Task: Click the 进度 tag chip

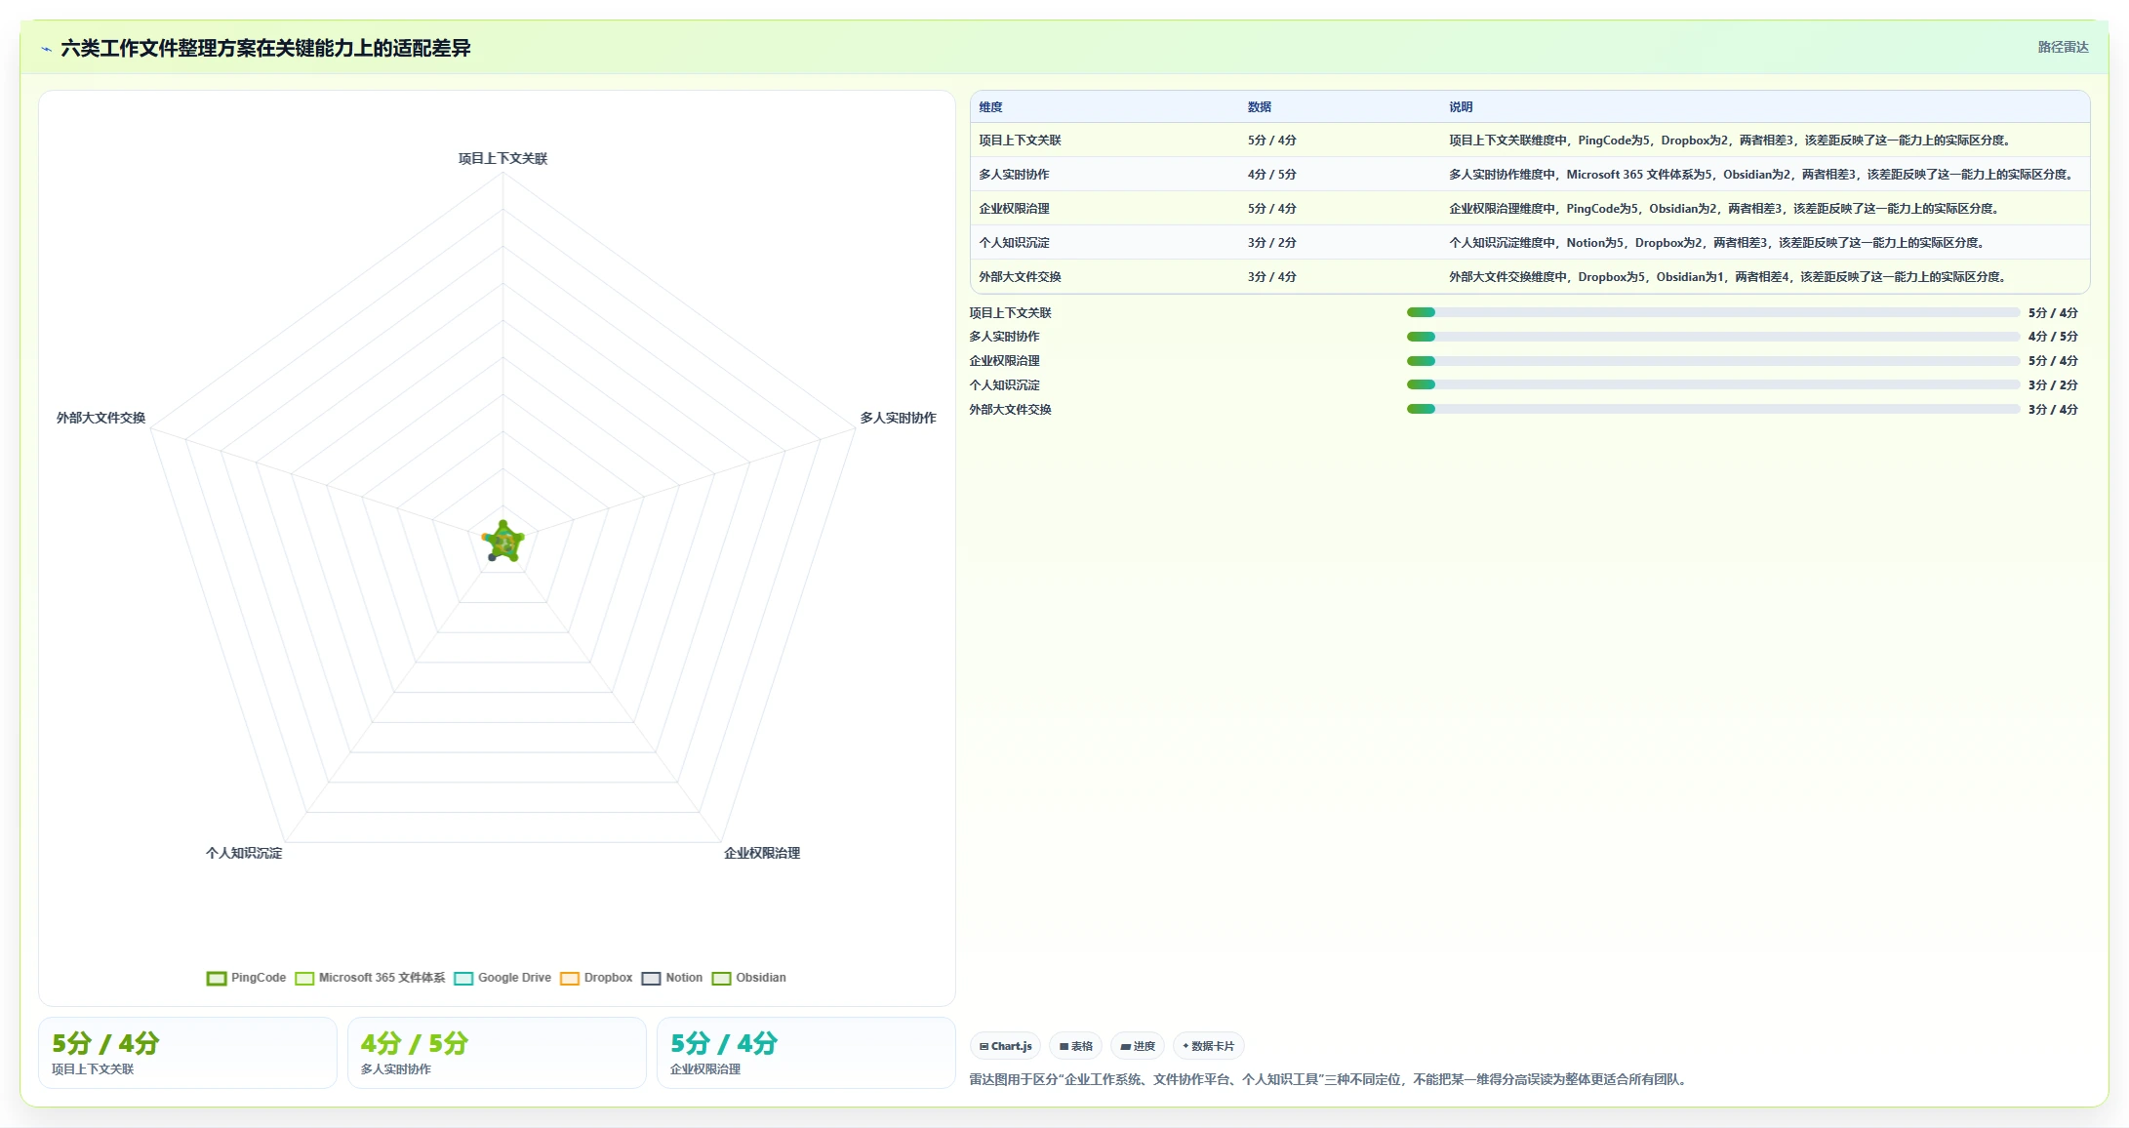Action: [1138, 1046]
